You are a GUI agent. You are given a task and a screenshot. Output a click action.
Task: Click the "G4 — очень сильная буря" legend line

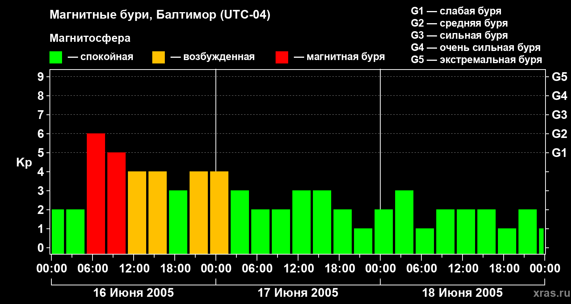click(475, 47)
